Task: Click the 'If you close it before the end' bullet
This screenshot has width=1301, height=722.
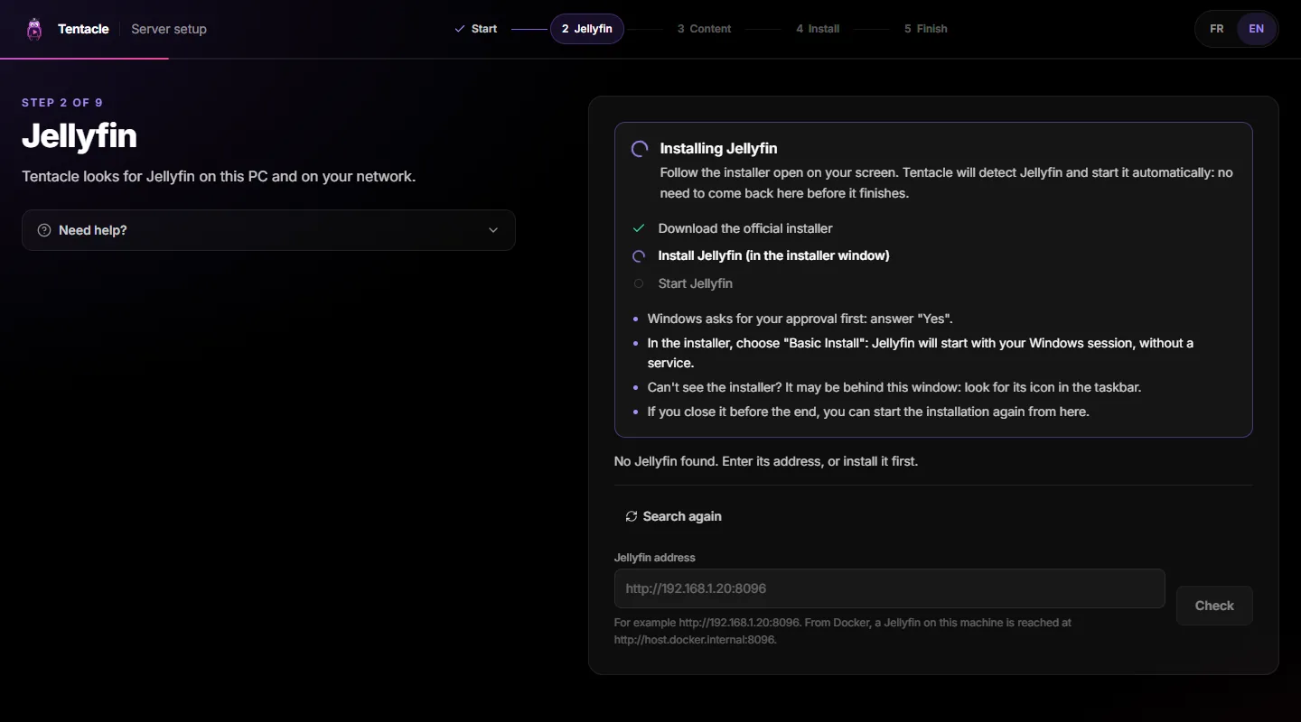Action: (868, 412)
